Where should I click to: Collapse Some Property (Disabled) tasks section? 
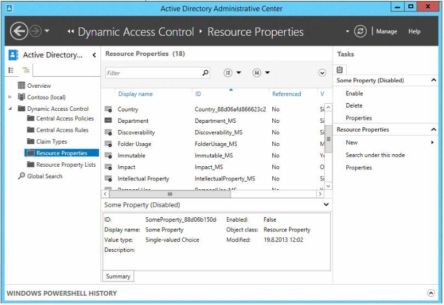click(x=434, y=80)
